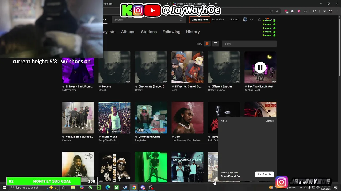Open the 3am track artwork
Viewport: 341px width, 191px height.
187,118
